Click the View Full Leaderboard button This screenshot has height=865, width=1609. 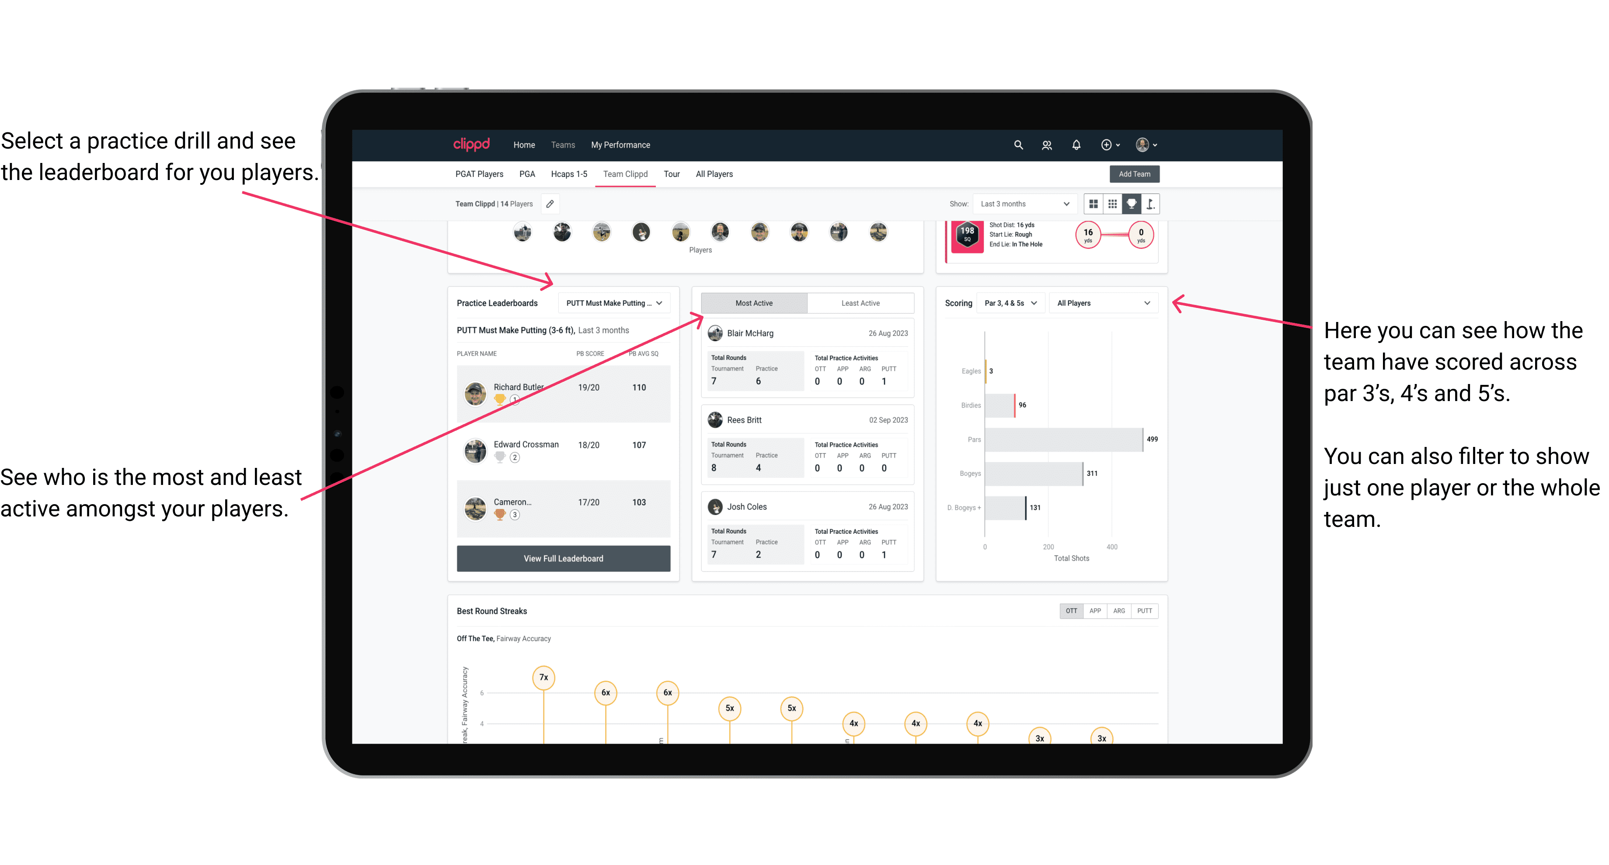[x=563, y=558]
